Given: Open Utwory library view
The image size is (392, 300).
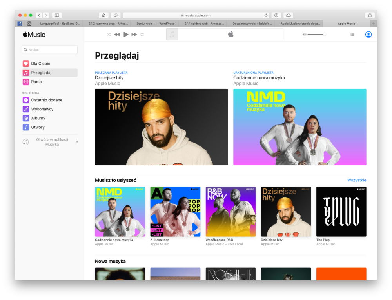Looking at the screenshot, I should tap(49, 127).
